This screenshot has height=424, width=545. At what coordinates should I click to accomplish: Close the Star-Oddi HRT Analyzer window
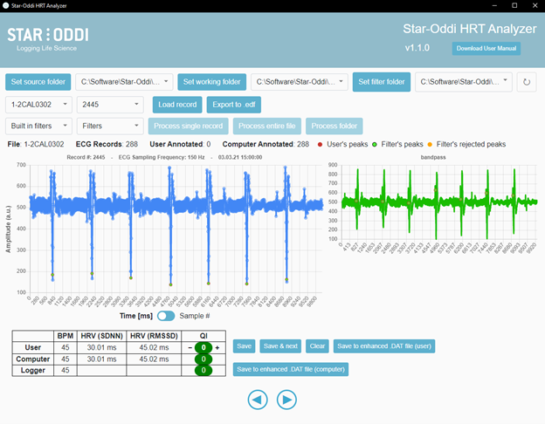click(535, 5)
